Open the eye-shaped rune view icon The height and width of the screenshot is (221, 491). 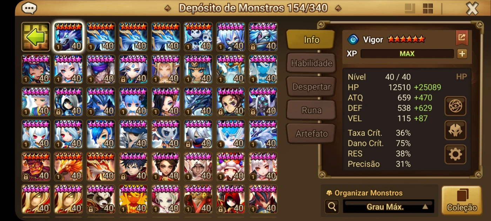coord(455,106)
